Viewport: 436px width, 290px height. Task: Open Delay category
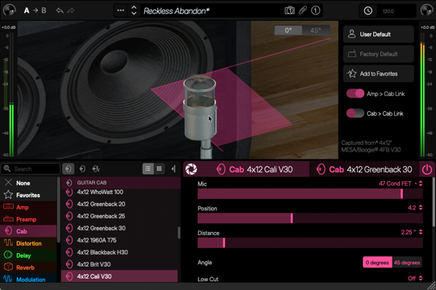[x=28, y=255]
